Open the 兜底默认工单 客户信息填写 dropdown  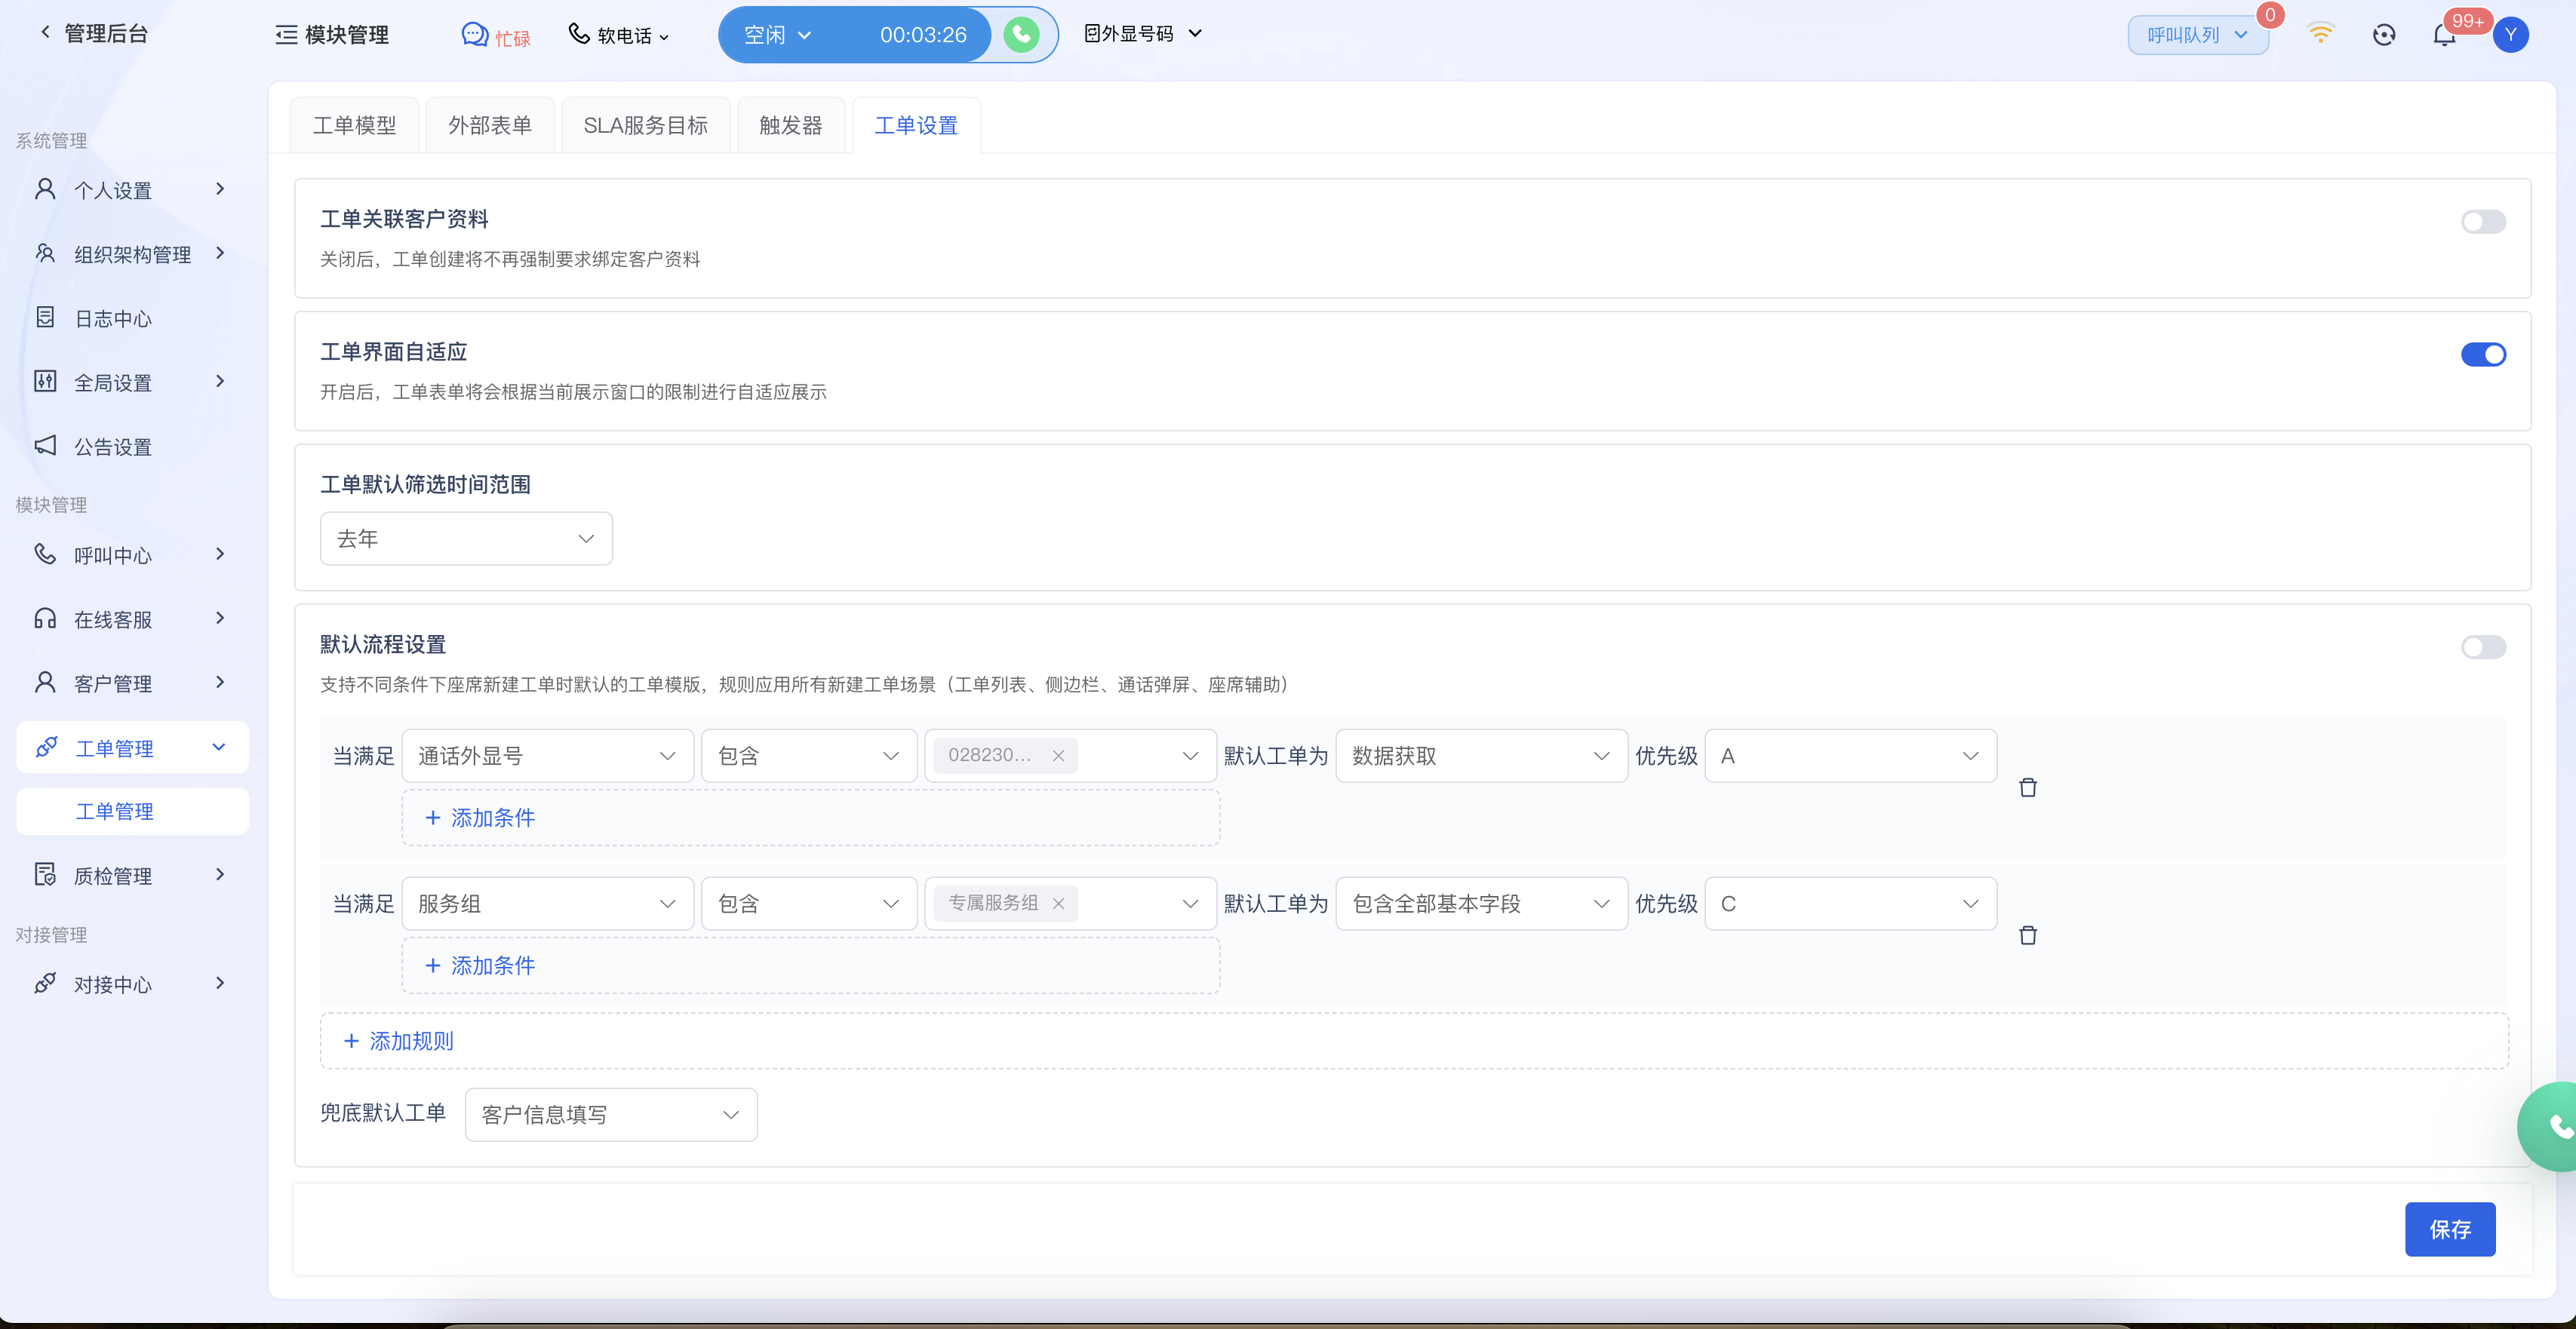pyautogui.click(x=610, y=1114)
